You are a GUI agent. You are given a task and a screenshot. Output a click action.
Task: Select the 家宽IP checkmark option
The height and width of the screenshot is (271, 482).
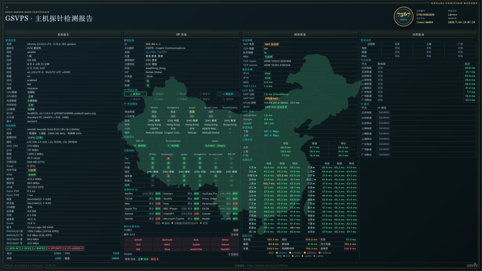click(135, 94)
